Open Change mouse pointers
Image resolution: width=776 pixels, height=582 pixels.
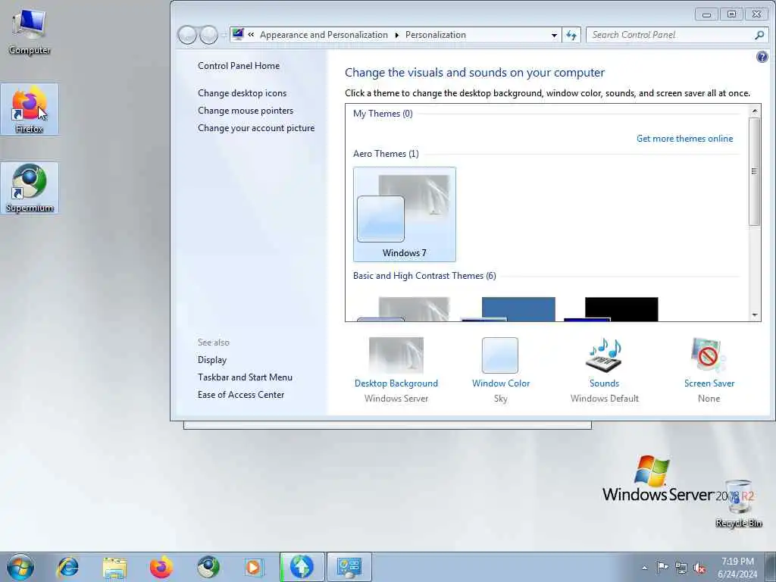246,111
